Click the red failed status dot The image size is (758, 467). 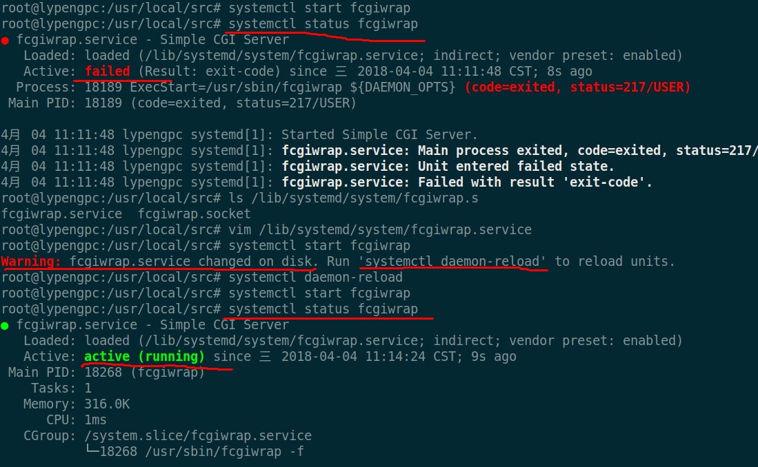tap(5, 41)
